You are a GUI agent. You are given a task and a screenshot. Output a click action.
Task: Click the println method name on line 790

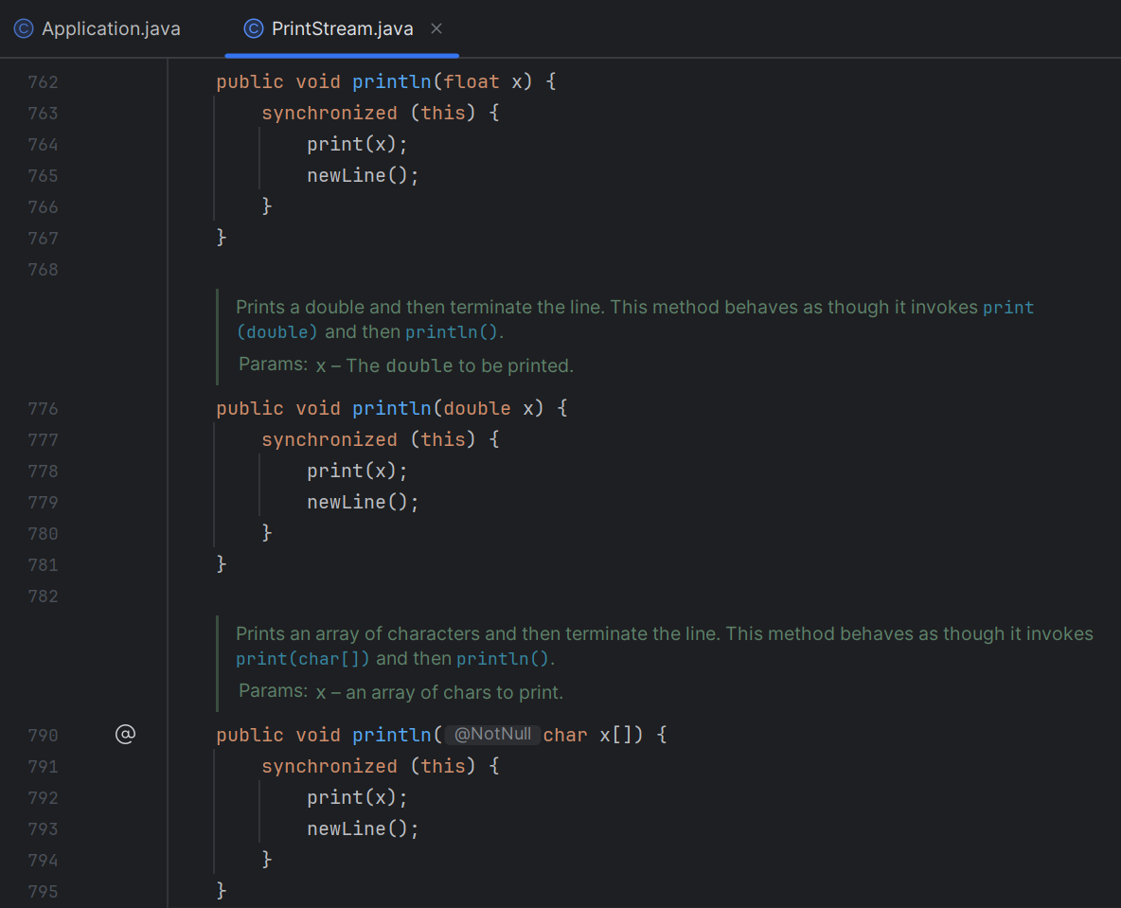tap(392, 735)
